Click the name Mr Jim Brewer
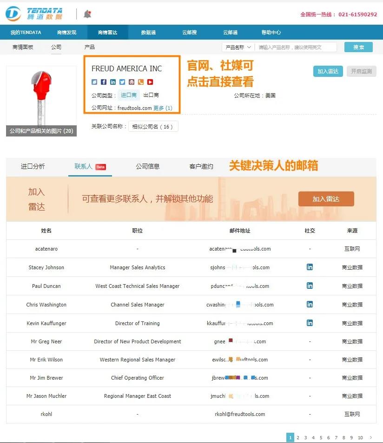The height and width of the screenshot is (443, 383). (46, 378)
